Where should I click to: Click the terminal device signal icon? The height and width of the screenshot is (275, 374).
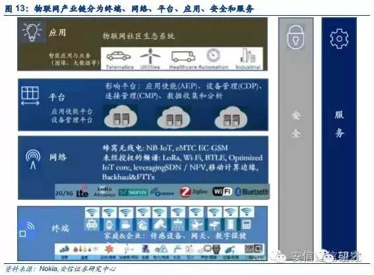(x=27, y=230)
